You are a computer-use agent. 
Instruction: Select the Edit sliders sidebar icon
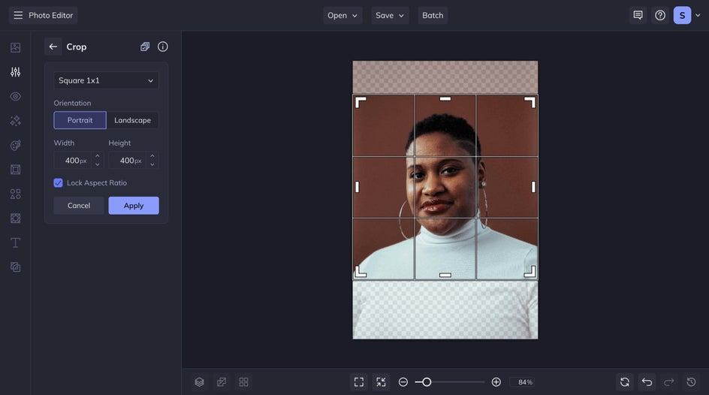(x=15, y=72)
